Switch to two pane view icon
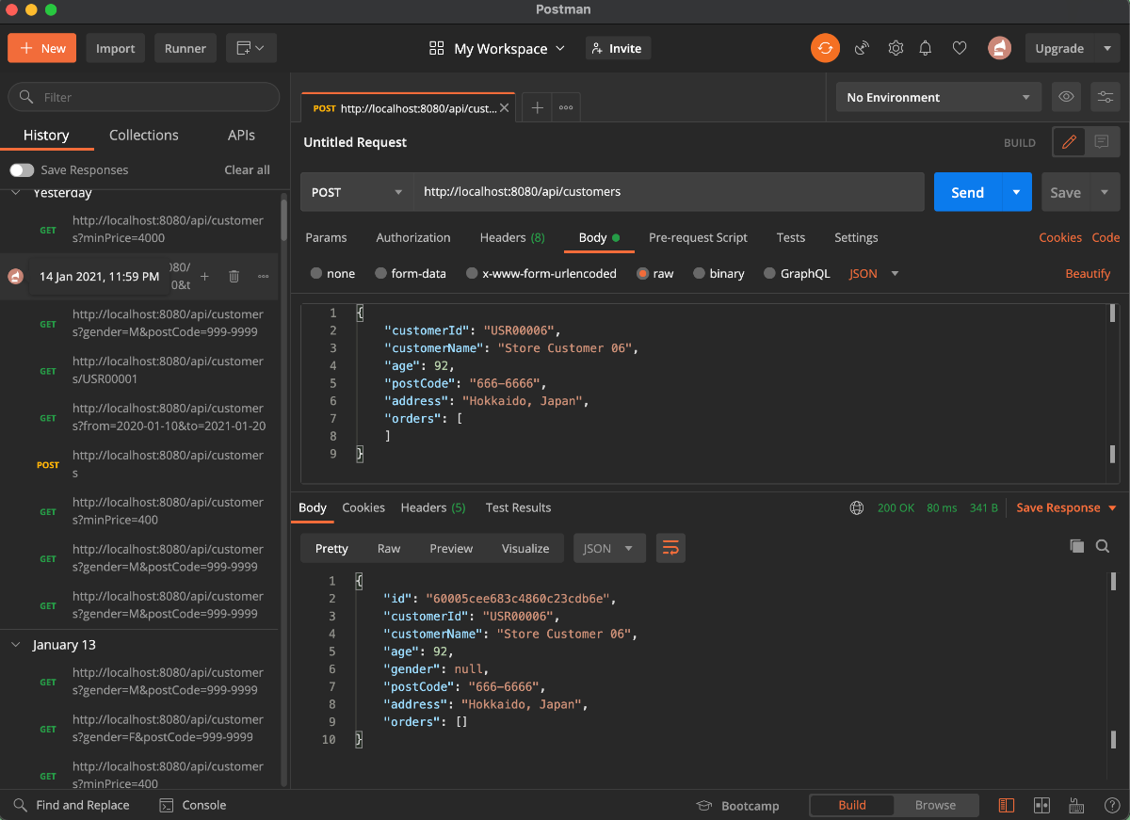This screenshot has height=820, width=1130. [x=1041, y=805]
